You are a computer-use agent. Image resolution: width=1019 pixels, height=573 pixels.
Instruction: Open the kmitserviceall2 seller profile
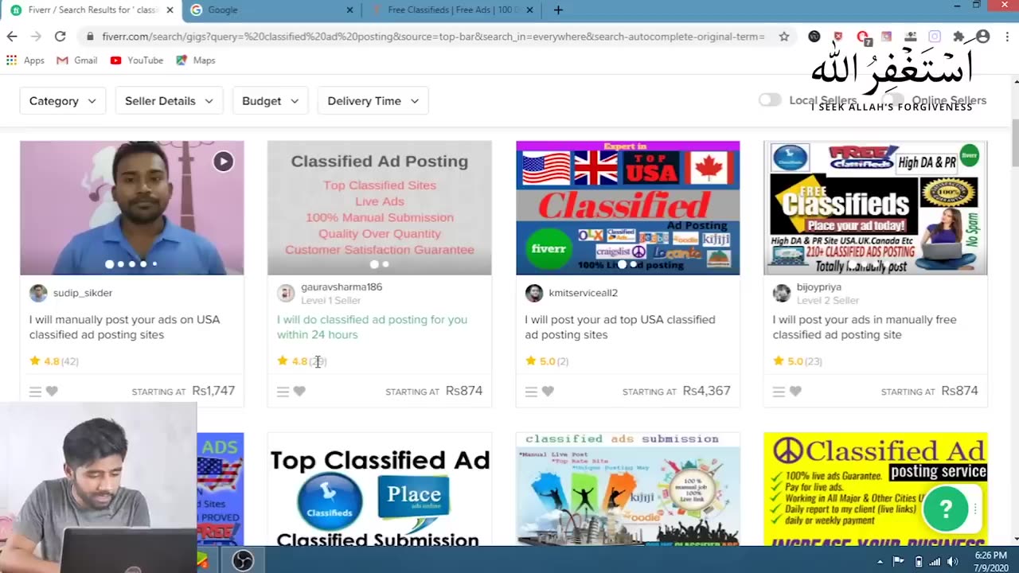point(583,293)
